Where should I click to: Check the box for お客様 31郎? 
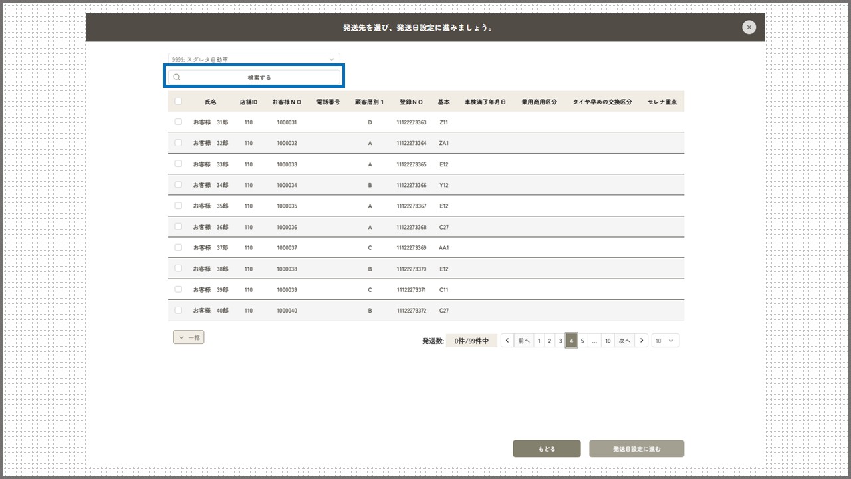point(178,122)
